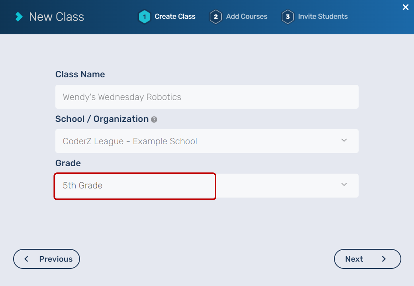Close the New Class dialog
Screen dimensions: 414x286
(x=405, y=7)
